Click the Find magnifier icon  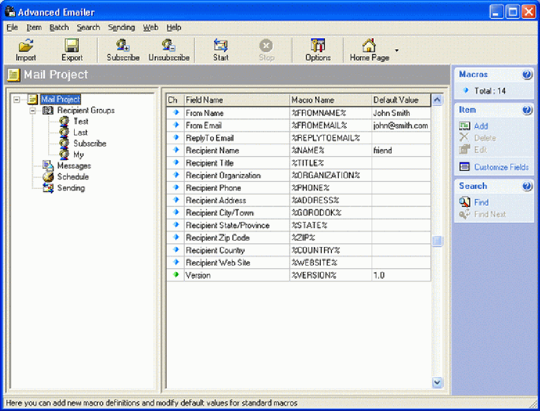point(465,202)
